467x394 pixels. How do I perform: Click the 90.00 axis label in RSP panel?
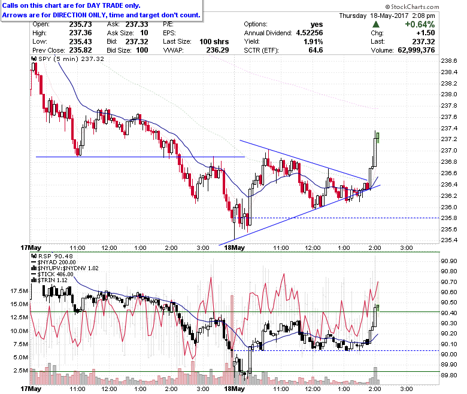(x=449, y=354)
